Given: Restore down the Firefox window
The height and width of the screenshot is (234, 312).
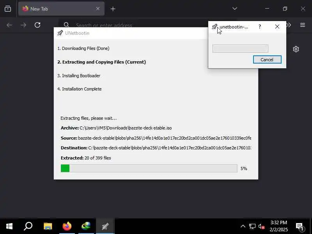Looking at the screenshot, I should (285, 9).
